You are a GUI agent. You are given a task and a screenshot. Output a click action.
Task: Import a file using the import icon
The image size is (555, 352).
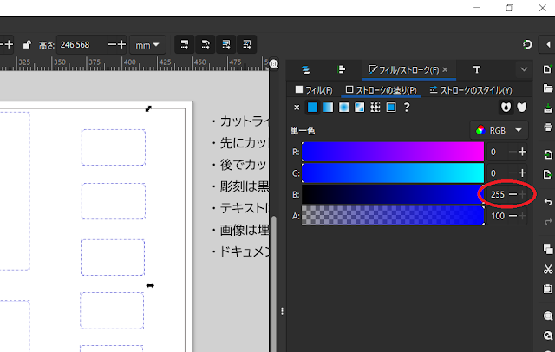[x=548, y=154]
